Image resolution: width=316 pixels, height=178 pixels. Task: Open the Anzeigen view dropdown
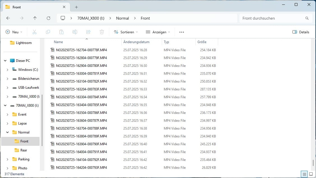(x=158, y=32)
